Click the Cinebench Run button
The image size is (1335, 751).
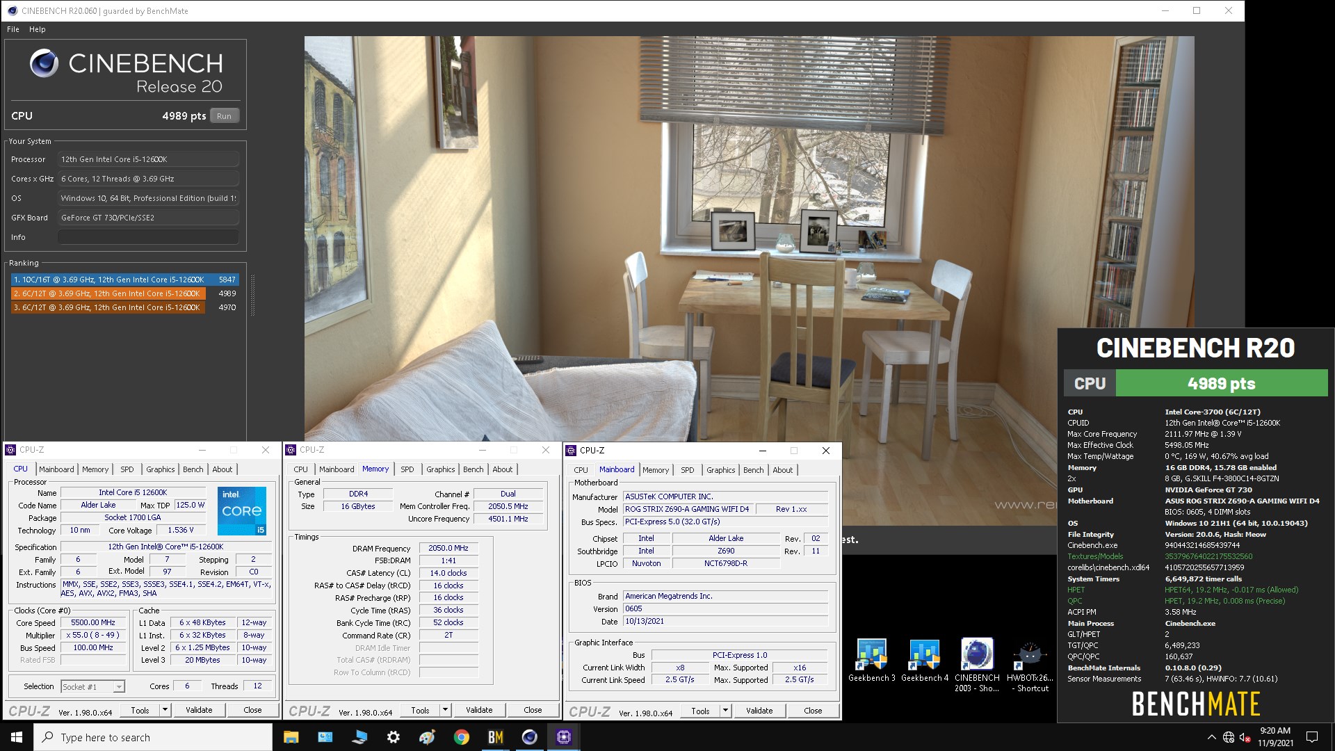pyautogui.click(x=224, y=116)
